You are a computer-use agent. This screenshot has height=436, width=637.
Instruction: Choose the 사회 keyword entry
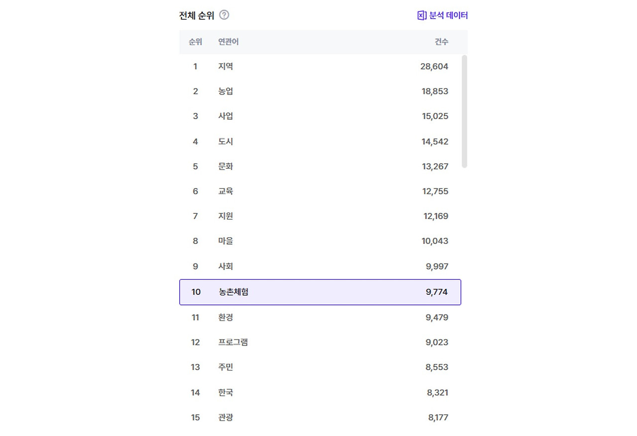point(225,266)
